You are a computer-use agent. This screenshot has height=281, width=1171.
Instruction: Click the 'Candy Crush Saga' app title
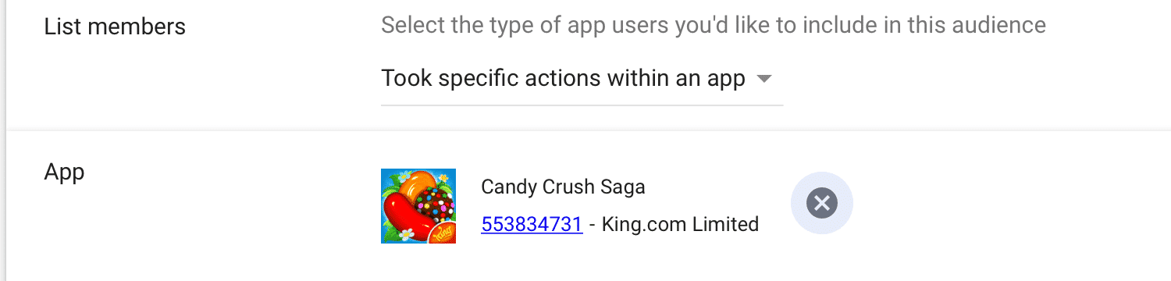pyautogui.click(x=563, y=187)
